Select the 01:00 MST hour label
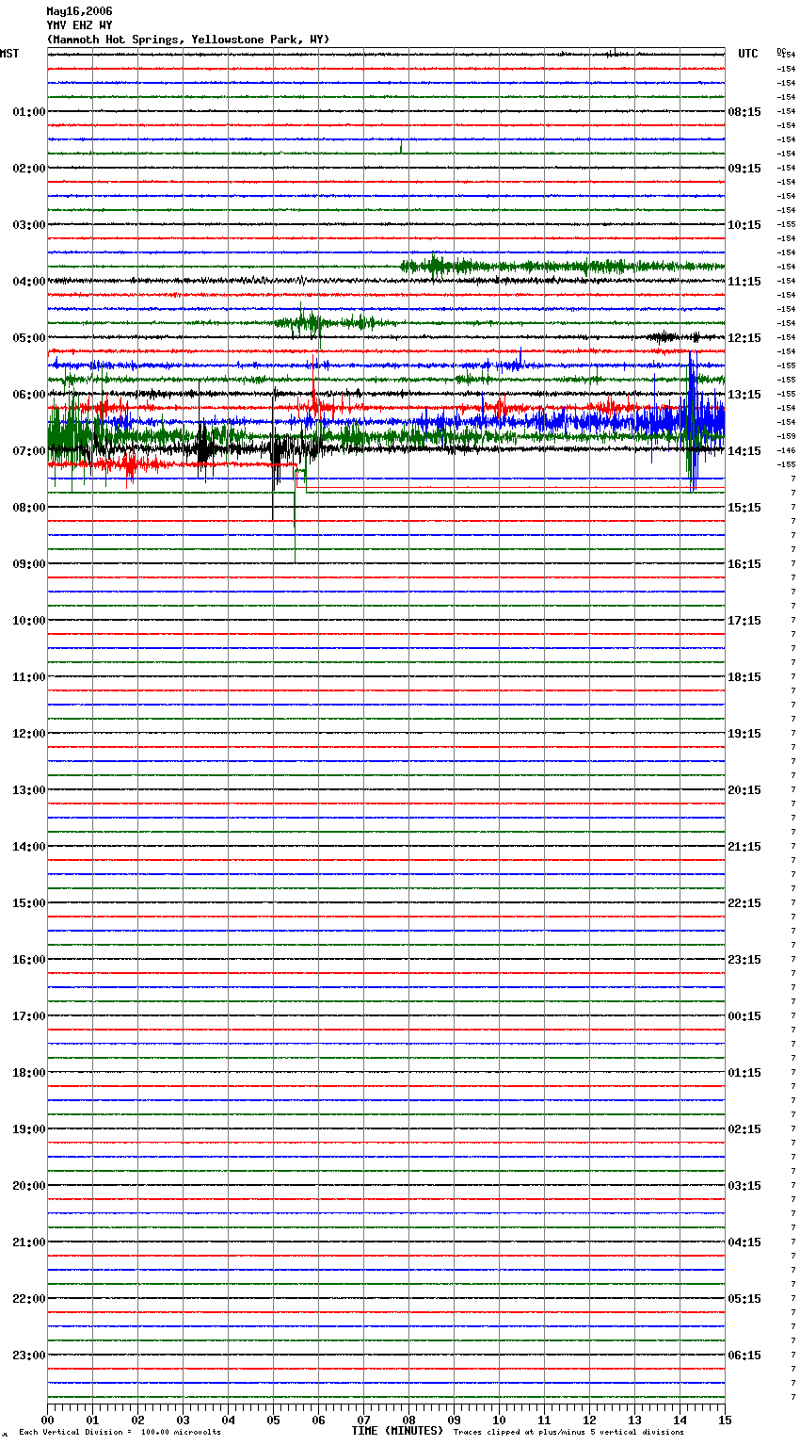This screenshot has width=800, height=1445. coord(29,112)
